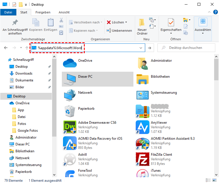The width and height of the screenshot is (219, 184).
Task: Select the FoneTool shortcut icon
Action: pos(70,174)
